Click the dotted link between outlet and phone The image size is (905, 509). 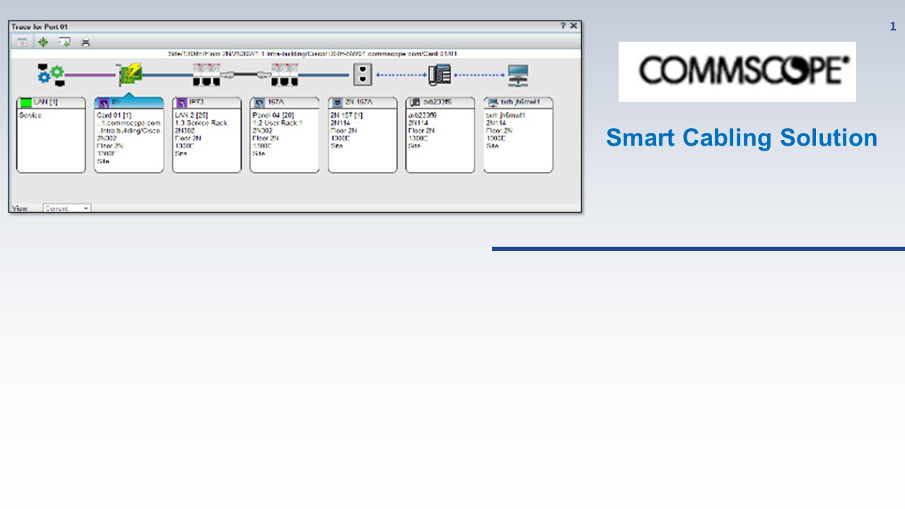[400, 74]
